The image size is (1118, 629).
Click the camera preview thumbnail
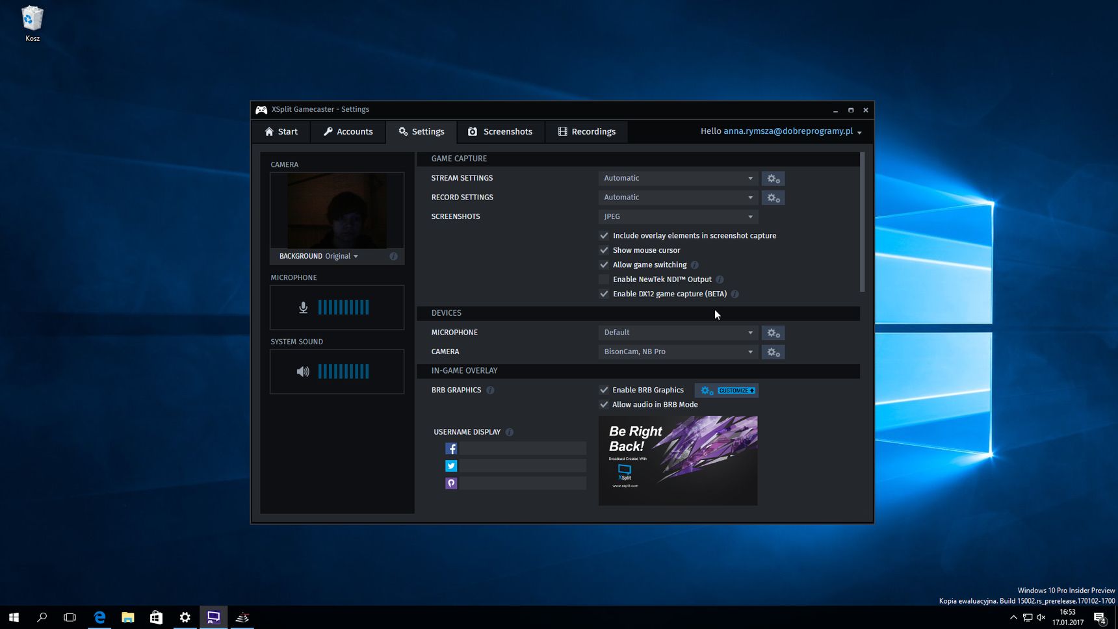tap(337, 211)
